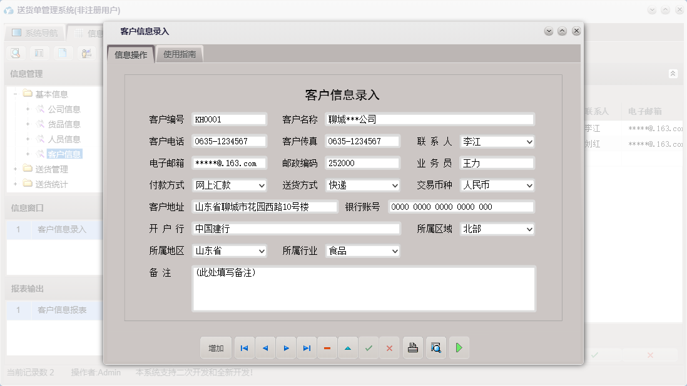
Task: Cancel edits with the red X icon
Action: point(389,348)
